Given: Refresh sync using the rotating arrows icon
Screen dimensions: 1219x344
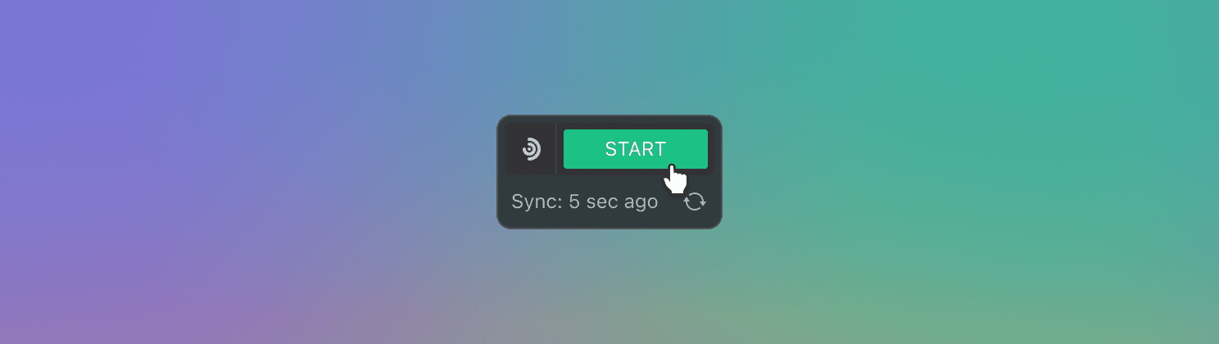Looking at the screenshot, I should pos(695,201).
